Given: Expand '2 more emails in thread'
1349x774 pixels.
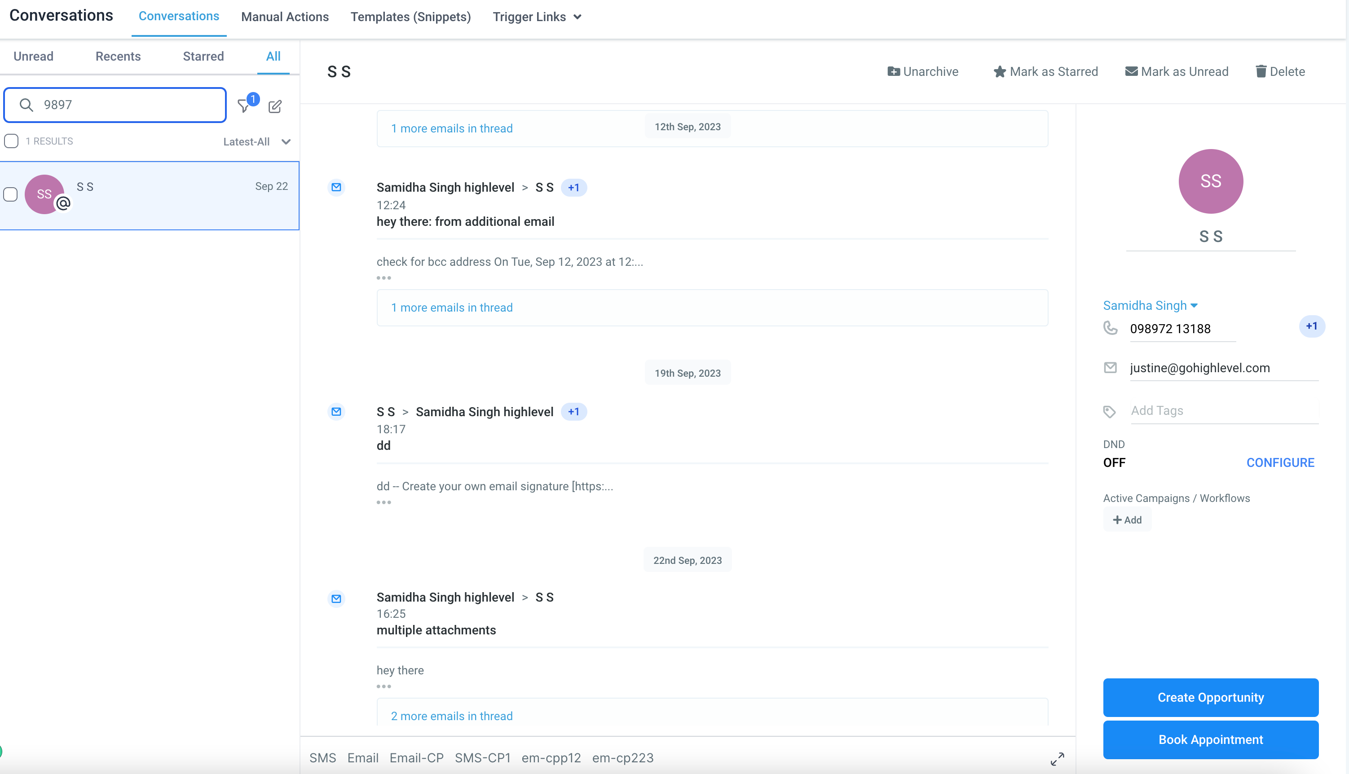Looking at the screenshot, I should point(451,716).
